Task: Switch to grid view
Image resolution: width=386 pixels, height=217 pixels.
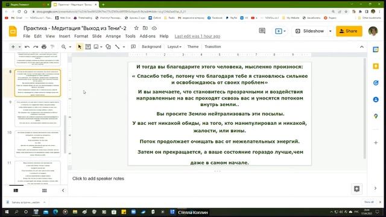Action: 44,190
